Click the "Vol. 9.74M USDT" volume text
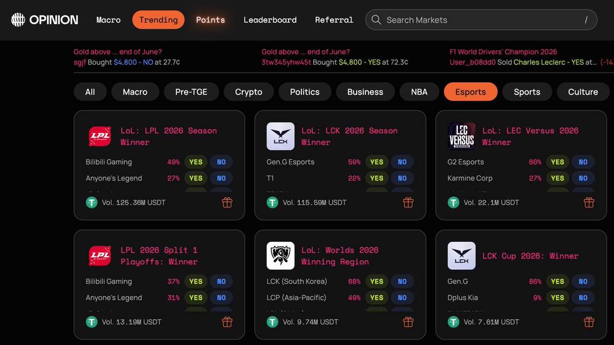This screenshot has height=345, width=614. point(311,322)
